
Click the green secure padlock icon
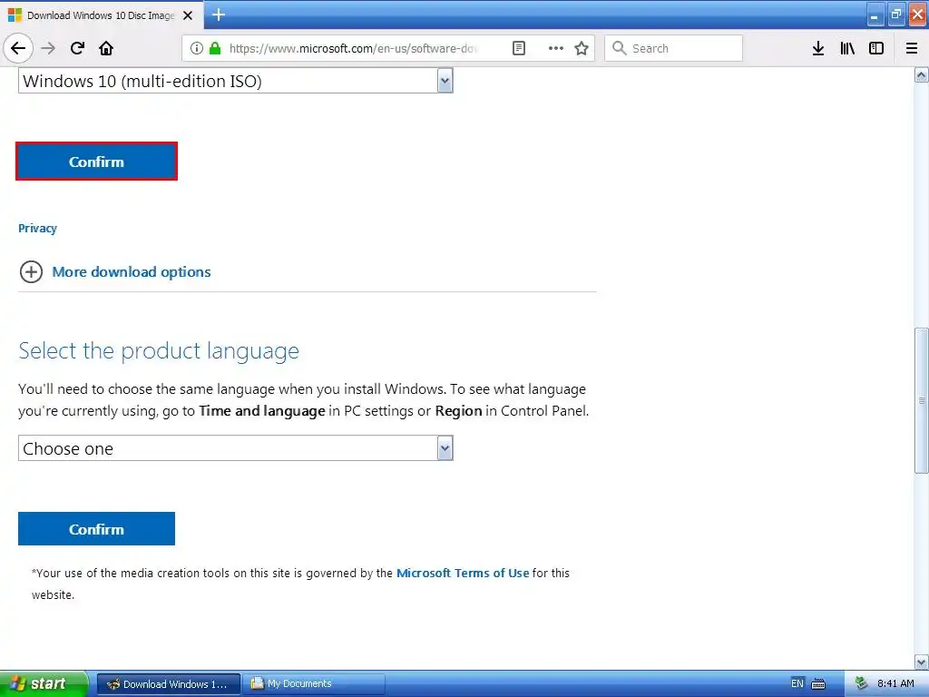pyautogui.click(x=215, y=48)
